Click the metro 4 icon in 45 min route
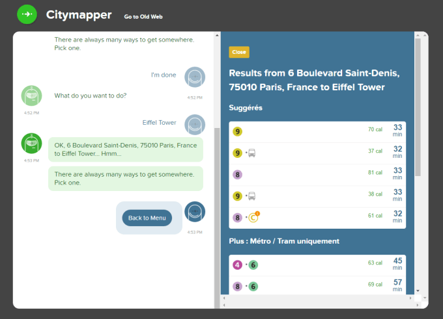This screenshot has height=319, width=443. 237,265
